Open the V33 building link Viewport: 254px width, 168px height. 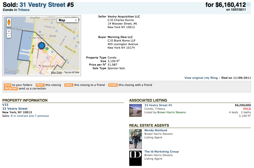point(5,105)
